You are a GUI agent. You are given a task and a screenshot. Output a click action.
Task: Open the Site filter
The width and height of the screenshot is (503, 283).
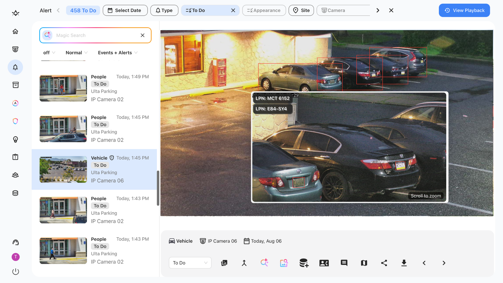pyautogui.click(x=301, y=10)
